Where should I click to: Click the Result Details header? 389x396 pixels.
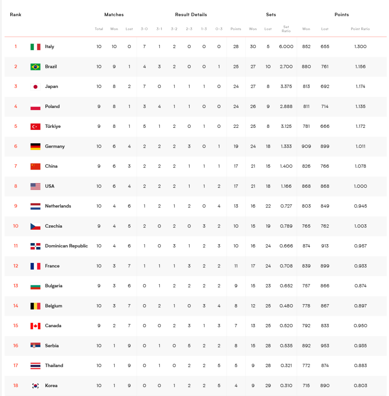coord(191,15)
